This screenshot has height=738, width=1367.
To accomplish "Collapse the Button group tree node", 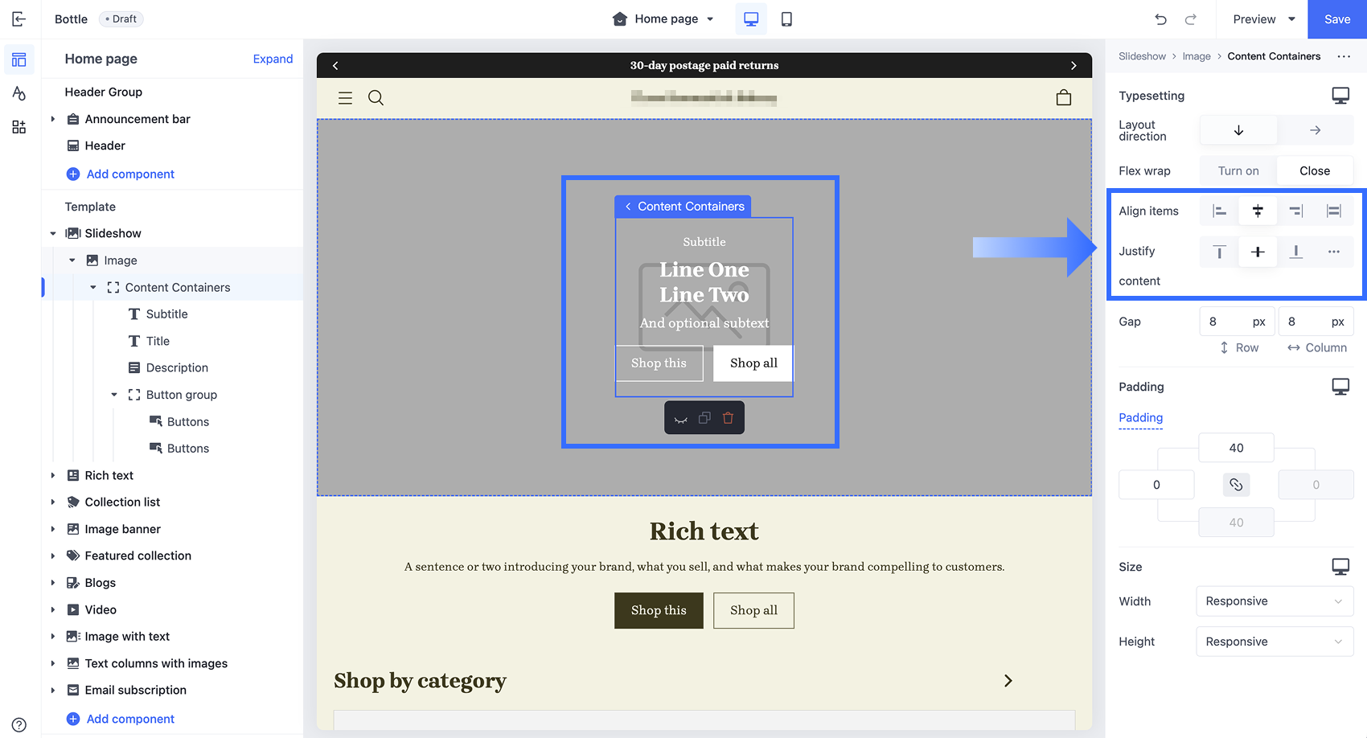I will click(114, 395).
